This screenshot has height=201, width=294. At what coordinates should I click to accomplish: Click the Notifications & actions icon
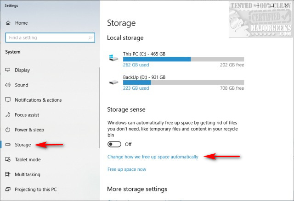pos(8,100)
